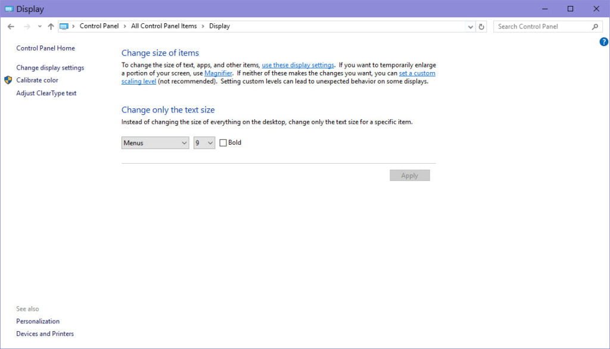Select Control Panel breadcrumb item
This screenshot has width=610, height=349.
(99, 26)
